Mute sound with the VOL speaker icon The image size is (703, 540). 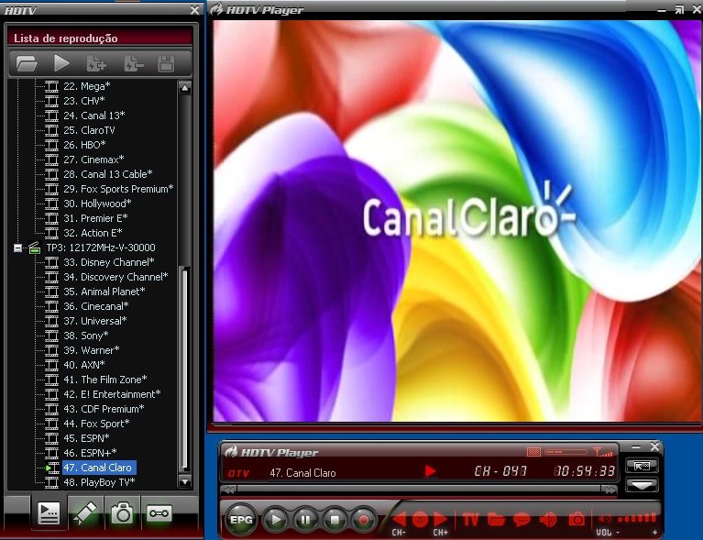tap(605, 519)
